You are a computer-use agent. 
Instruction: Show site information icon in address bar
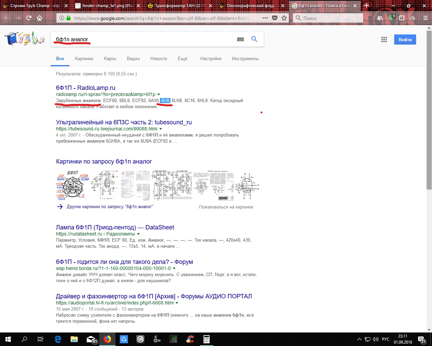(62, 18)
